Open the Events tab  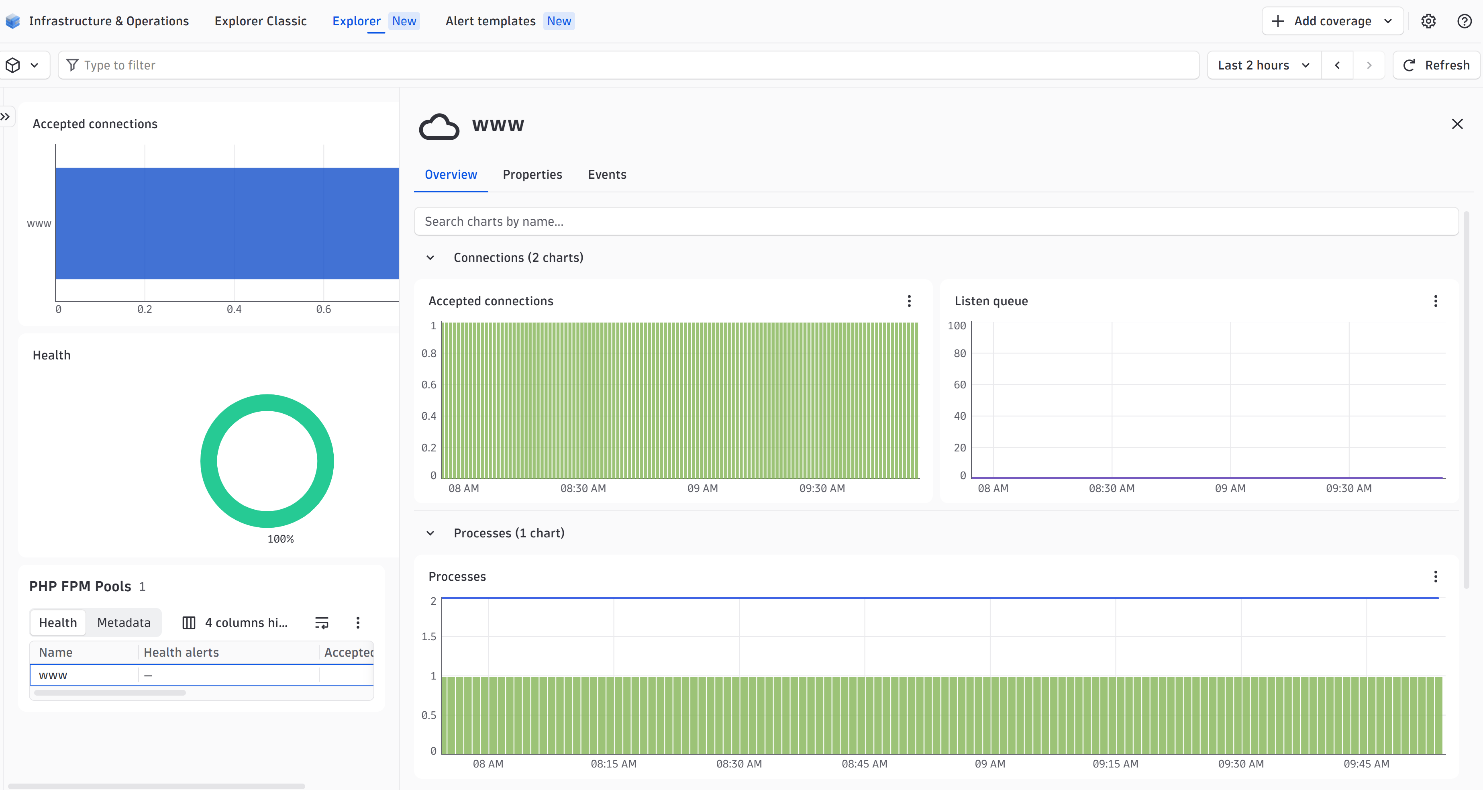coord(607,174)
